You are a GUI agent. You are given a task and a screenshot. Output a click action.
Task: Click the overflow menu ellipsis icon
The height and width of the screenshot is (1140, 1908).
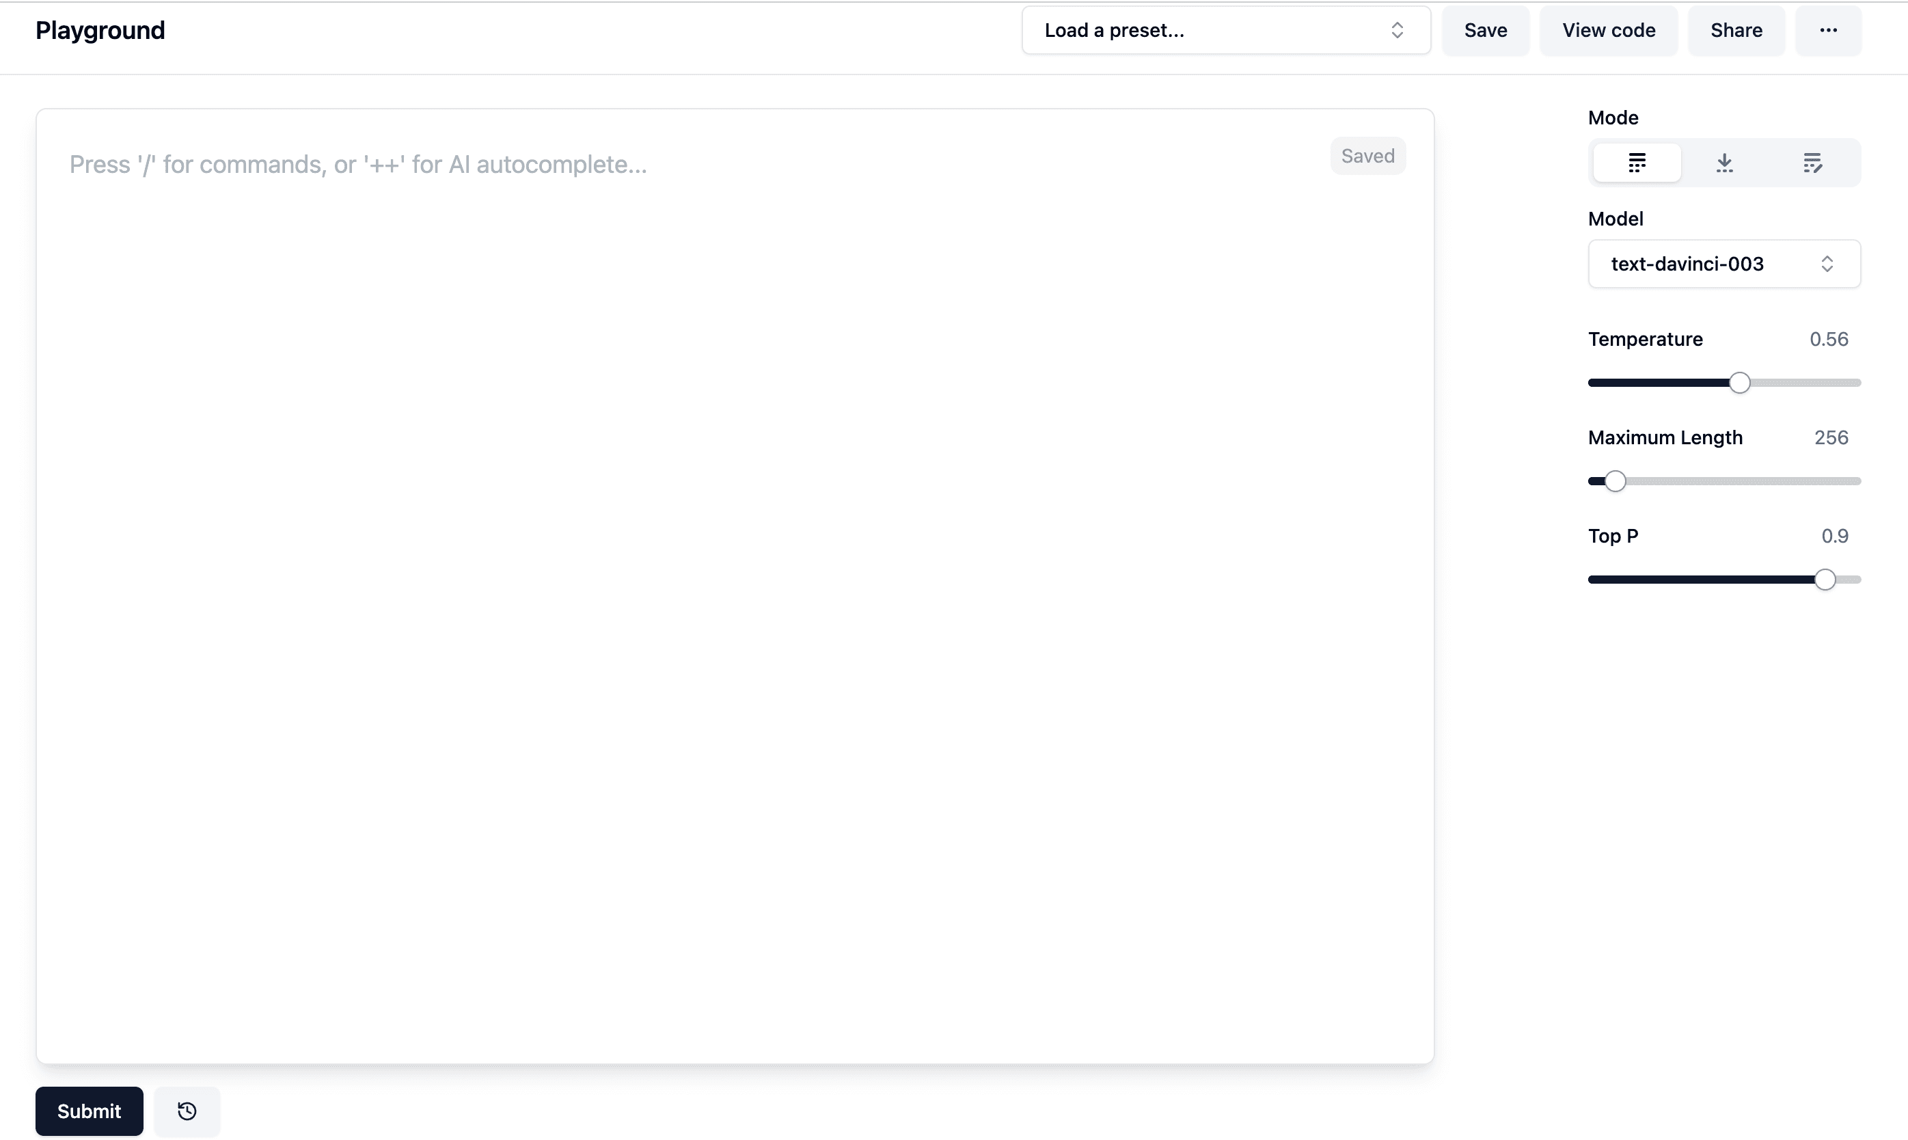1828,30
